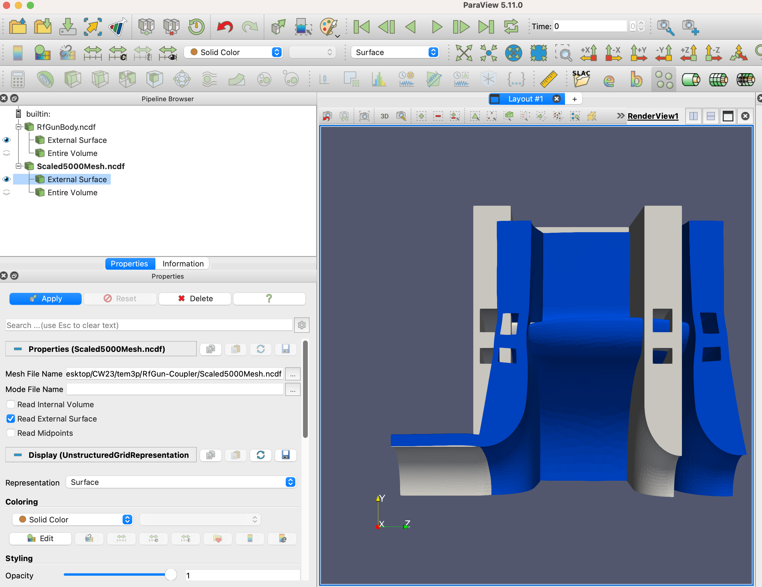Toggle visibility eye of RfGunBody External Surface
Image resolution: width=762 pixels, height=587 pixels.
[x=6, y=140]
